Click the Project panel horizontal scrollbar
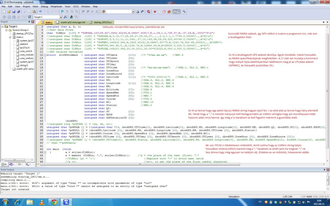 pyautogui.click(x=17, y=160)
